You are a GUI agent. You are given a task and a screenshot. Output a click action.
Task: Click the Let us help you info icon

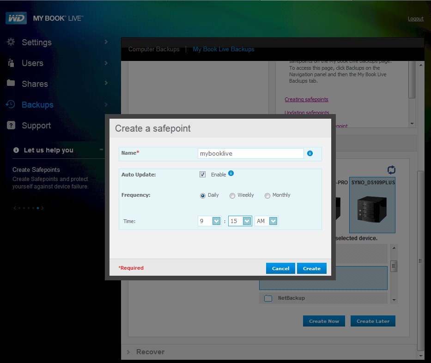point(16,150)
